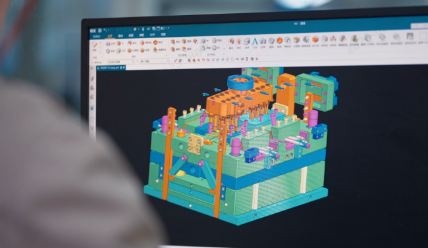The width and height of the screenshot is (428, 248).
Task: Switch to the Analysis ribbon tab
Action: point(152,35)
